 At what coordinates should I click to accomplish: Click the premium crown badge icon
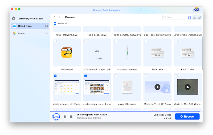pyautogui.click(x=196, y=10)
